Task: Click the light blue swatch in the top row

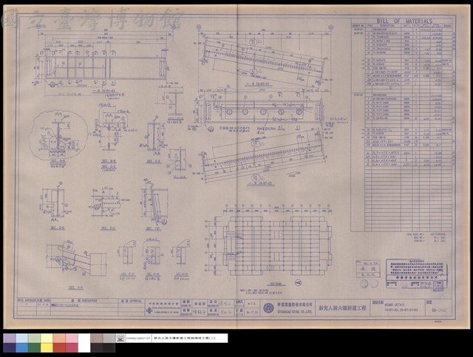Action: tap(21, 338)
